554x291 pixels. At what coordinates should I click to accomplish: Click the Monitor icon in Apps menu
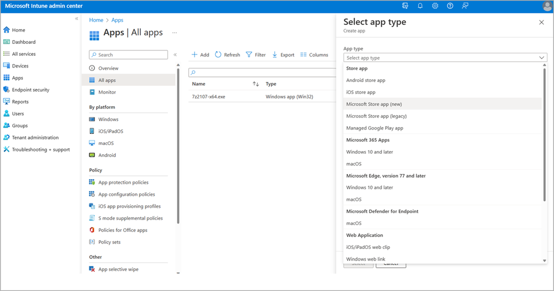pyautogui.click(x=92, y=92)
